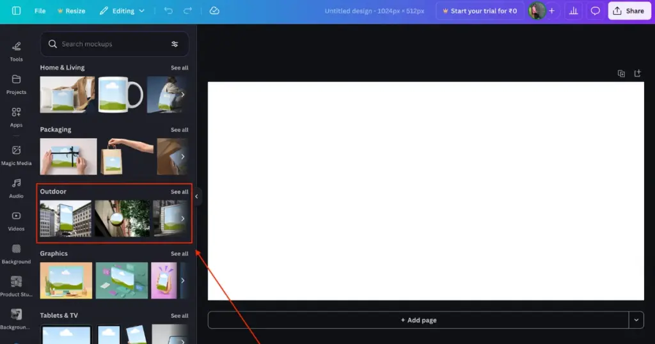The height and width of the screenshot is (344, 655).
Task: Select the round hanging sign Outdoor mockup
Action: [122, 218]
